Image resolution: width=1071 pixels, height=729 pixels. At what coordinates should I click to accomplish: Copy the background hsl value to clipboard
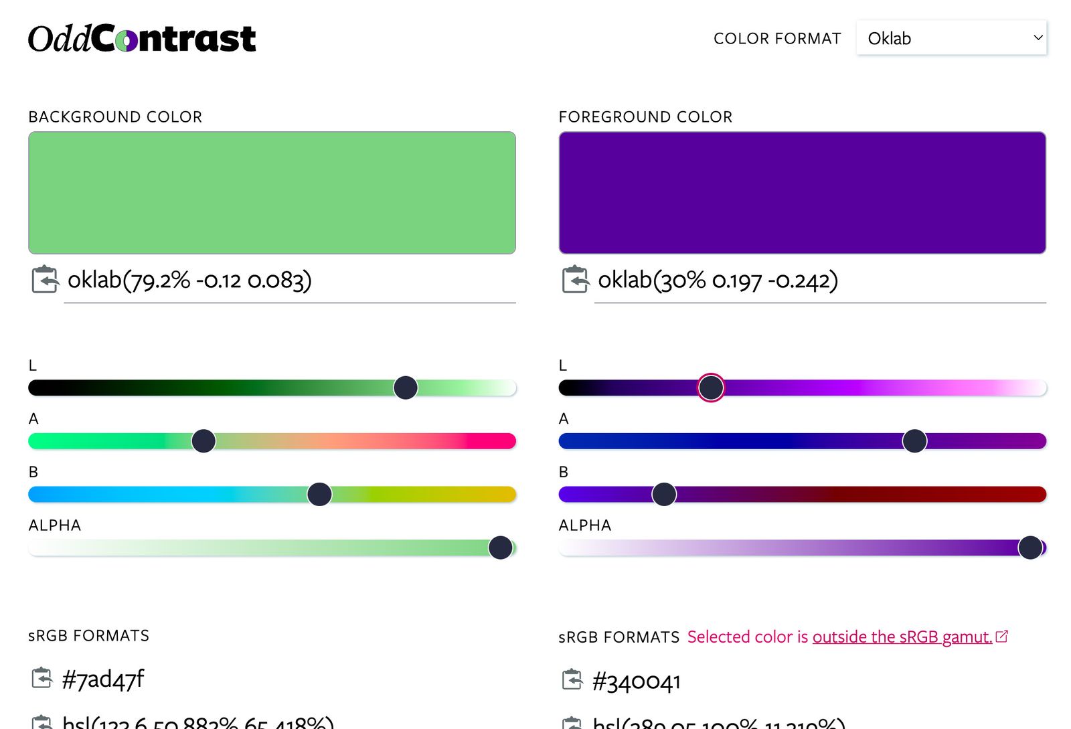point(43,723)
